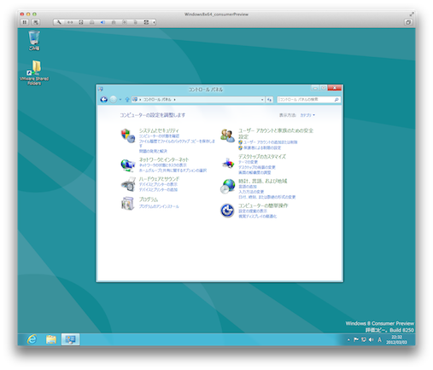Open the Desktop Customization icon
433x370 pixels.
tap(228, 163)
